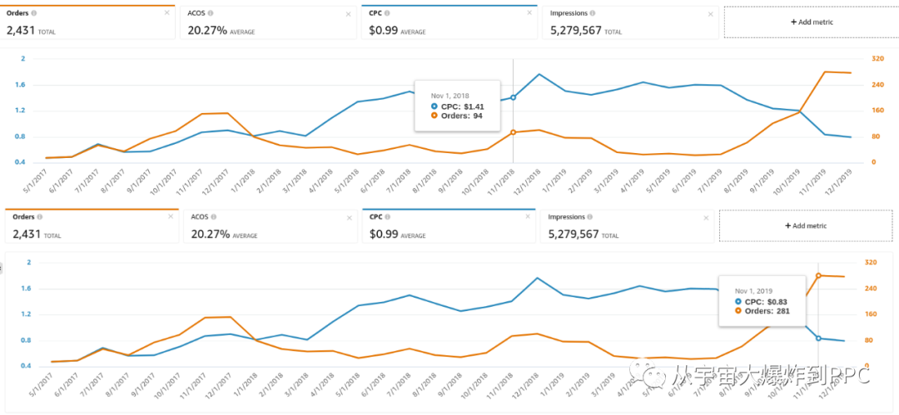
Task: Click the Nov 1, 2018 CPC data point
Action: (513, 97)
